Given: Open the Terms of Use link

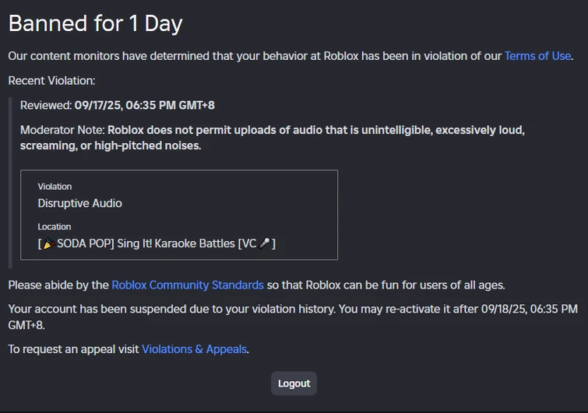Looking at the screenshot, I should coord(537,56).
